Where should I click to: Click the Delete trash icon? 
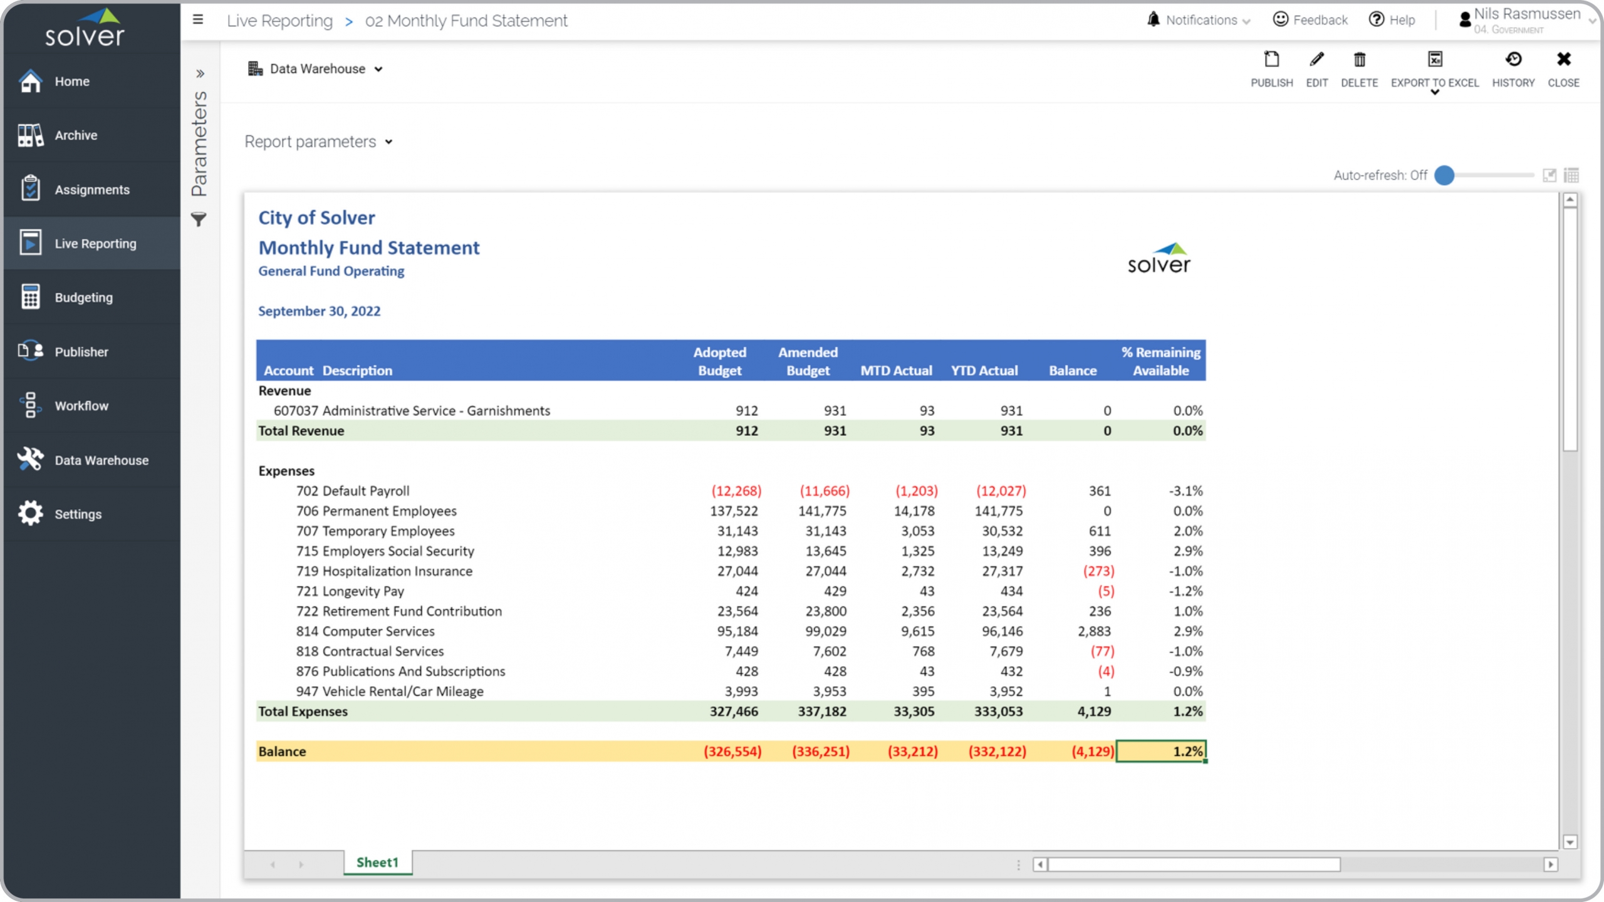point(1359,60)
